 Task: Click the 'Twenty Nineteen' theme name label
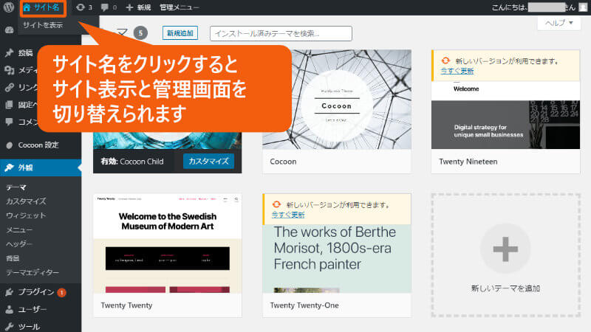point(468,162)
